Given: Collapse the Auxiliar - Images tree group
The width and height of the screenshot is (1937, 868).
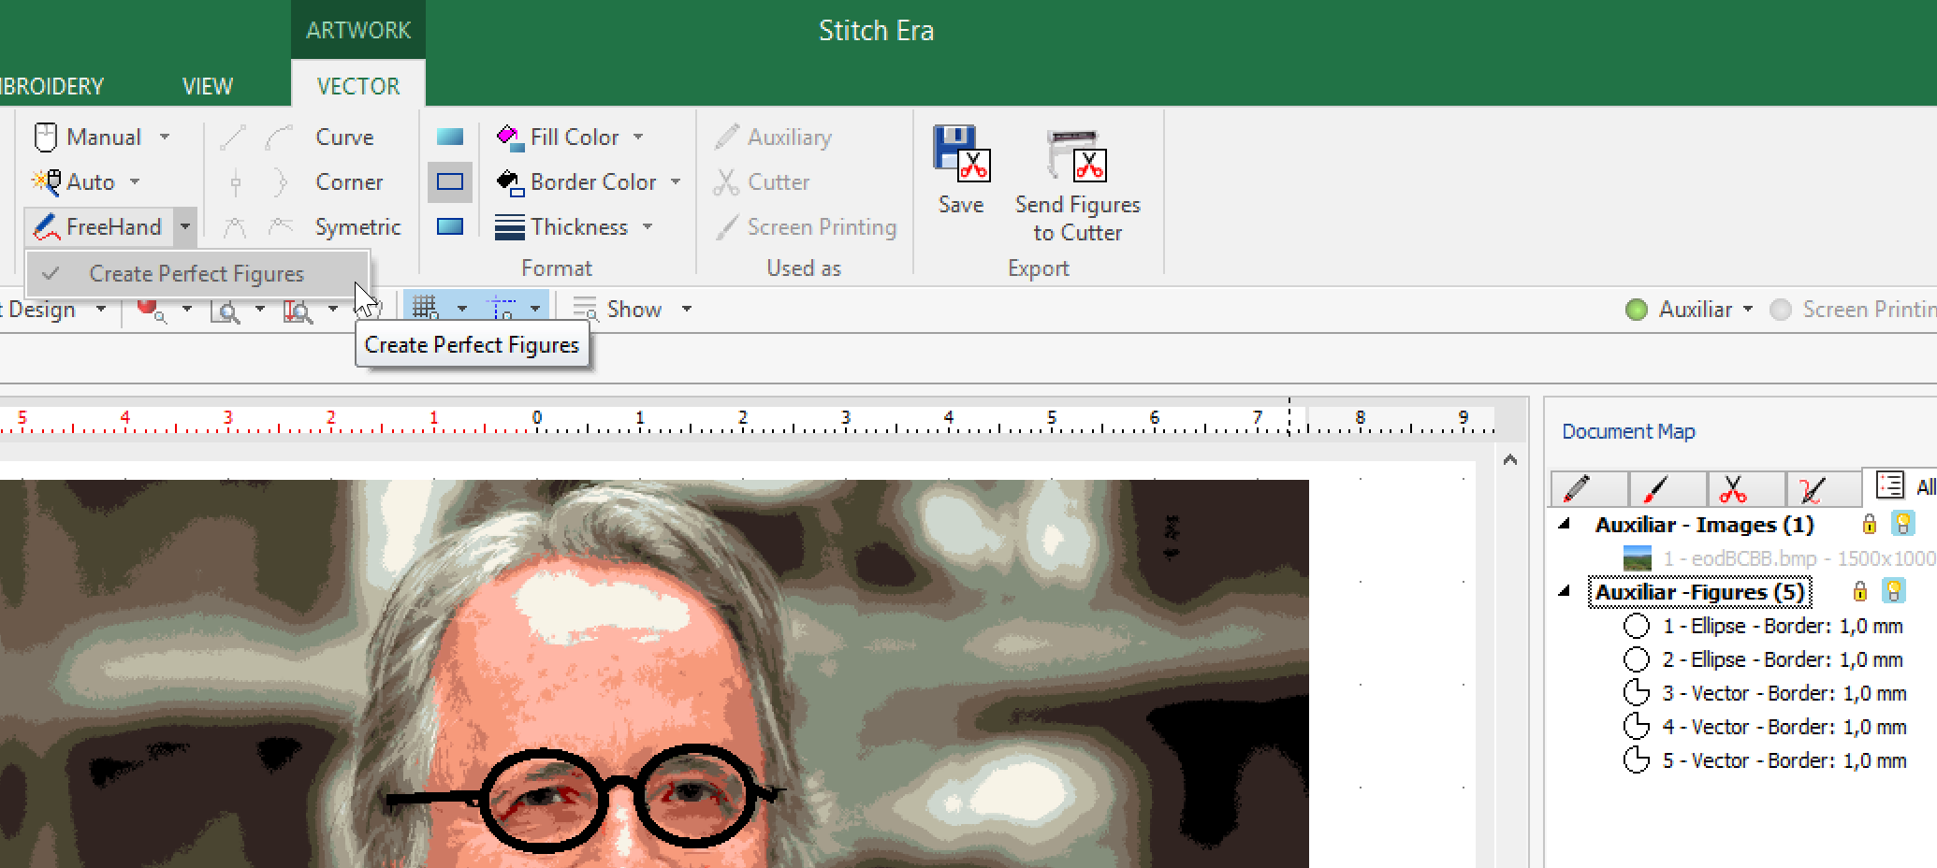Looking at the screenshot, I should pos(1564,524).
